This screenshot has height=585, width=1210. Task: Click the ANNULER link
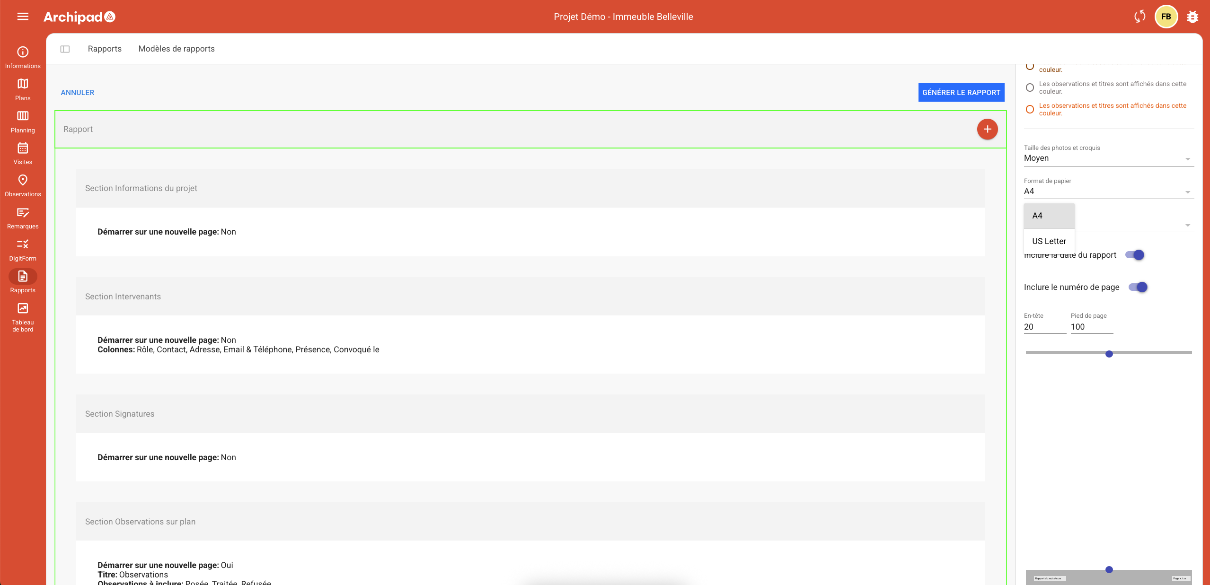pos(78,93)
